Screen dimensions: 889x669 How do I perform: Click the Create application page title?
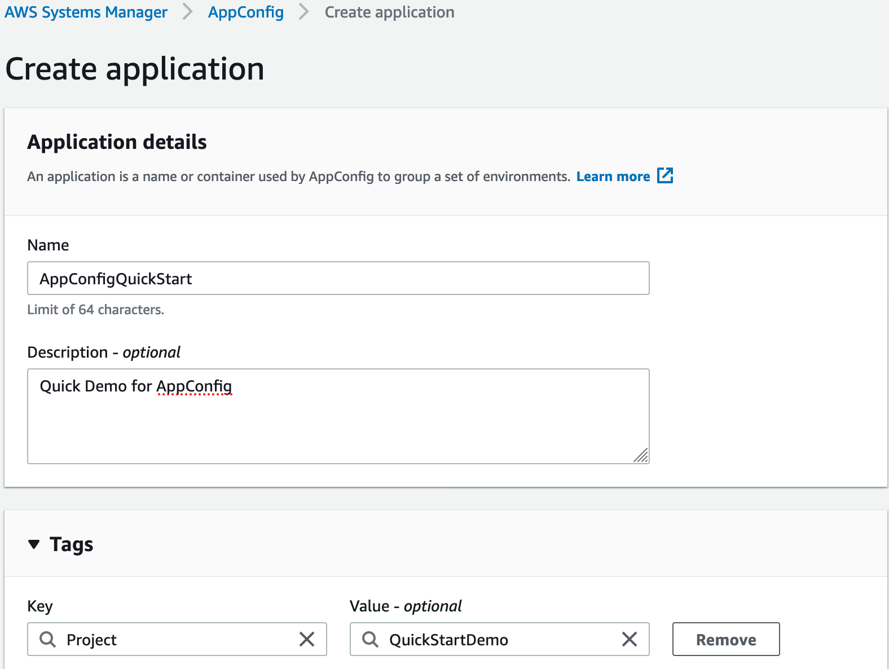tap(135, 69)
